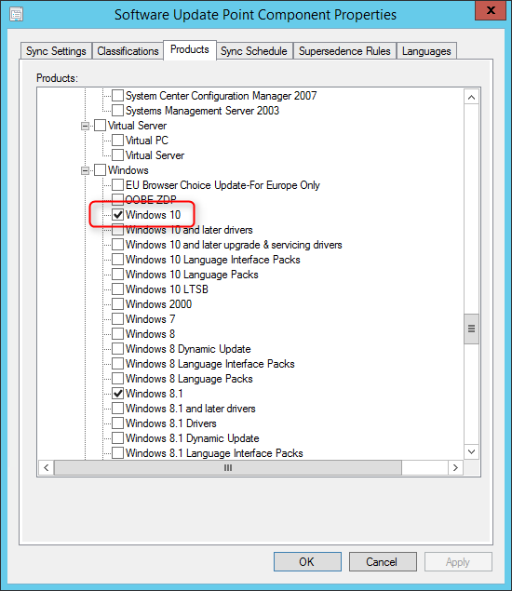Click the dialog title bar system icon
The image size is (512, 591).
(16, 14)
